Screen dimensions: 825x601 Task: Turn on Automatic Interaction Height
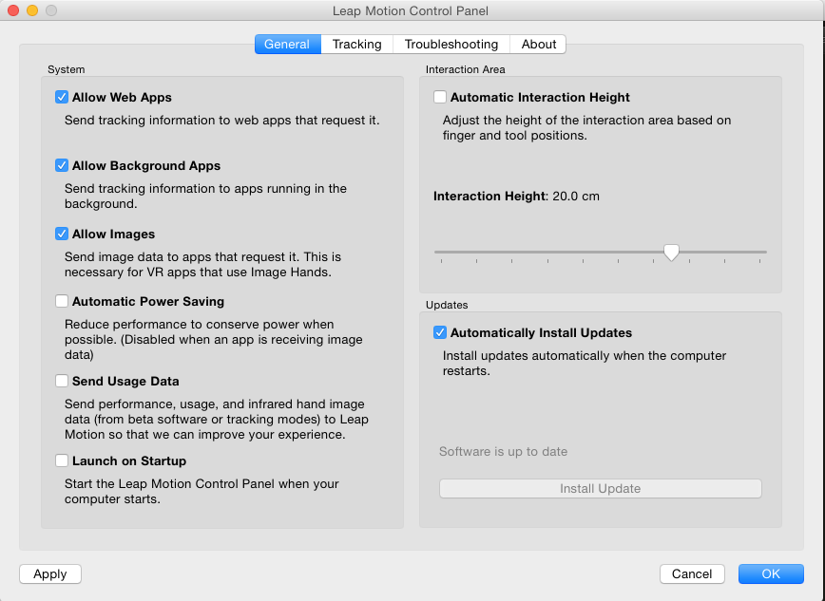tap(440, 97)
